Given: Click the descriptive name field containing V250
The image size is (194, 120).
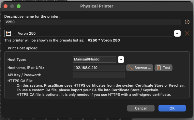Looking at the screenshot, I should click(x=93, y=22).
